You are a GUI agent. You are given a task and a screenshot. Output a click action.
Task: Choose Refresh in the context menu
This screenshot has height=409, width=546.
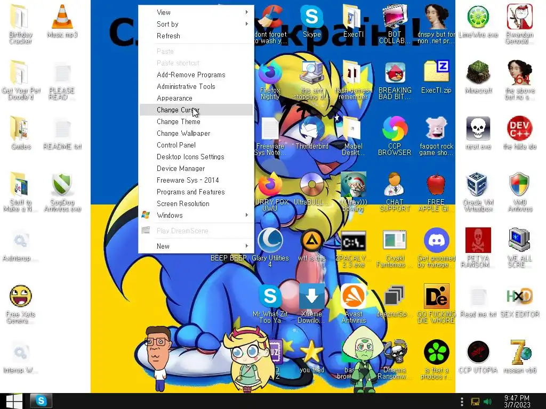pos(196,36)
